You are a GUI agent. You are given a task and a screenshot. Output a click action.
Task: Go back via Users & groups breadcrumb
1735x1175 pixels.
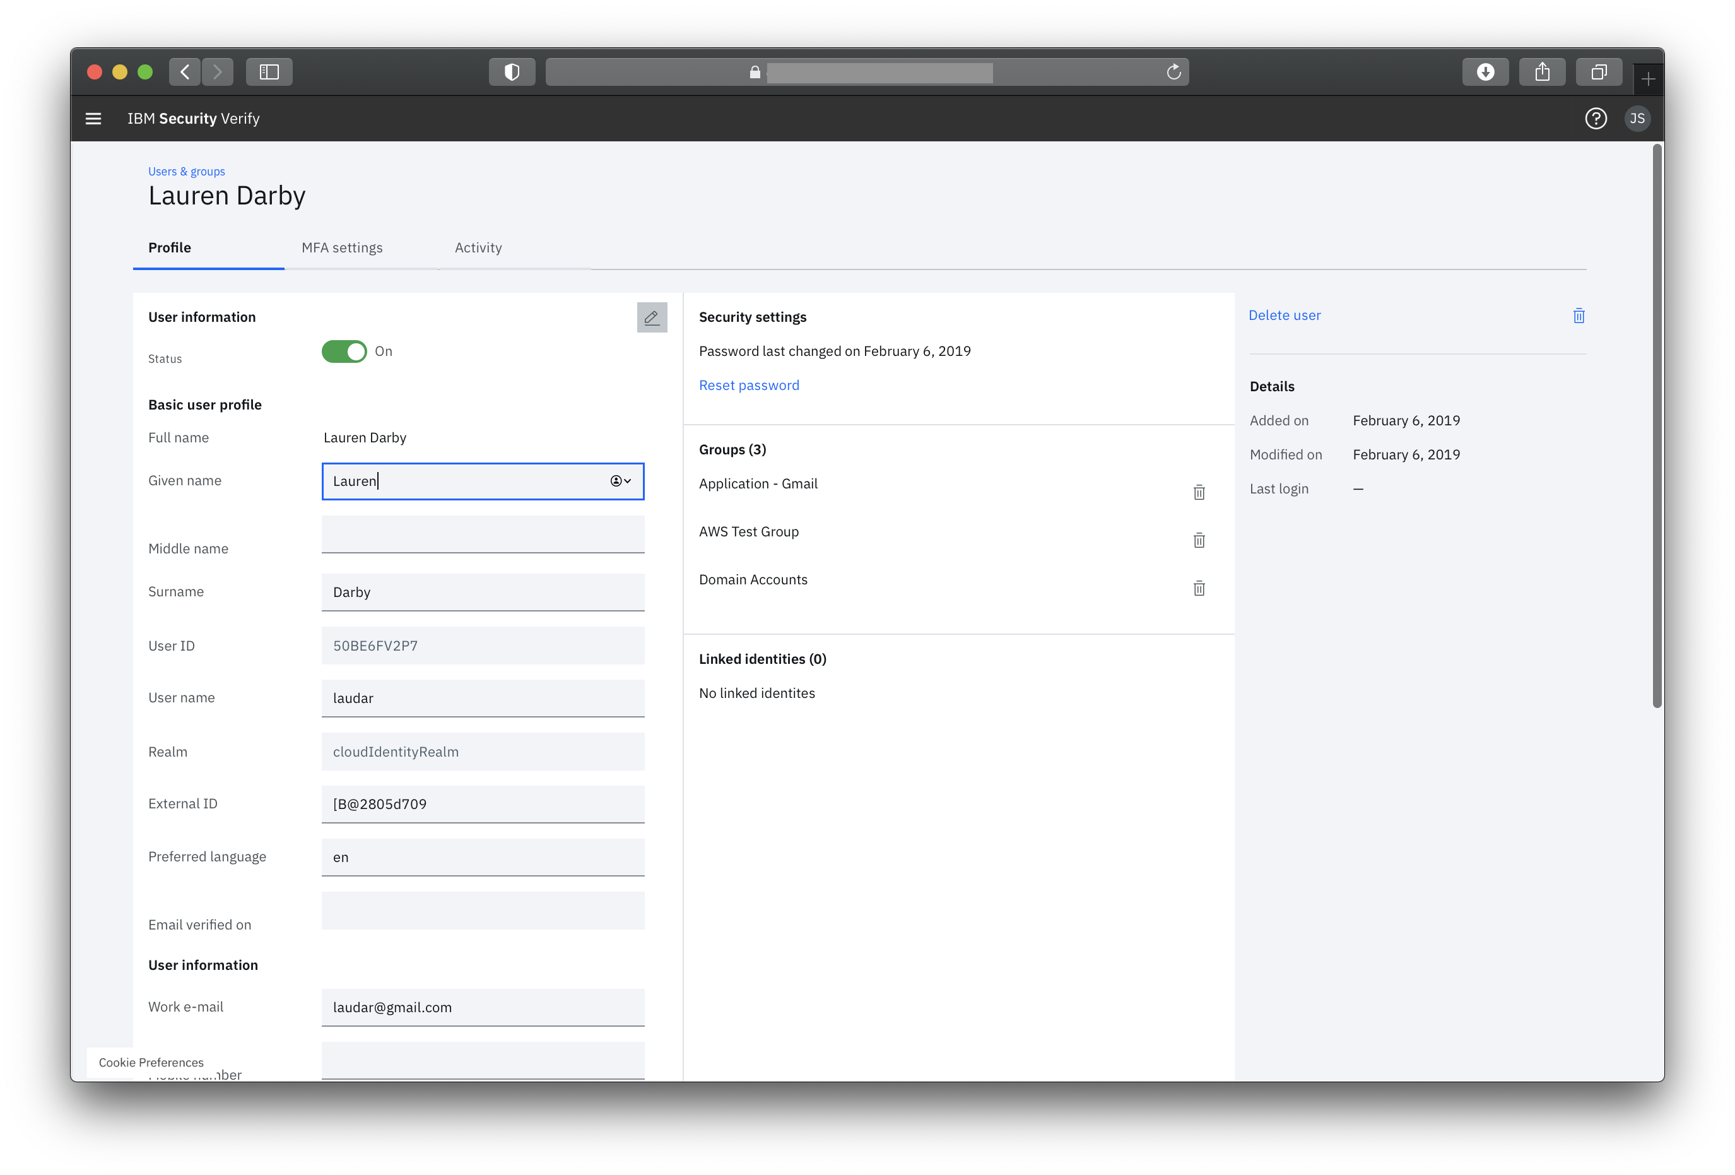click(x=186, y=172)
